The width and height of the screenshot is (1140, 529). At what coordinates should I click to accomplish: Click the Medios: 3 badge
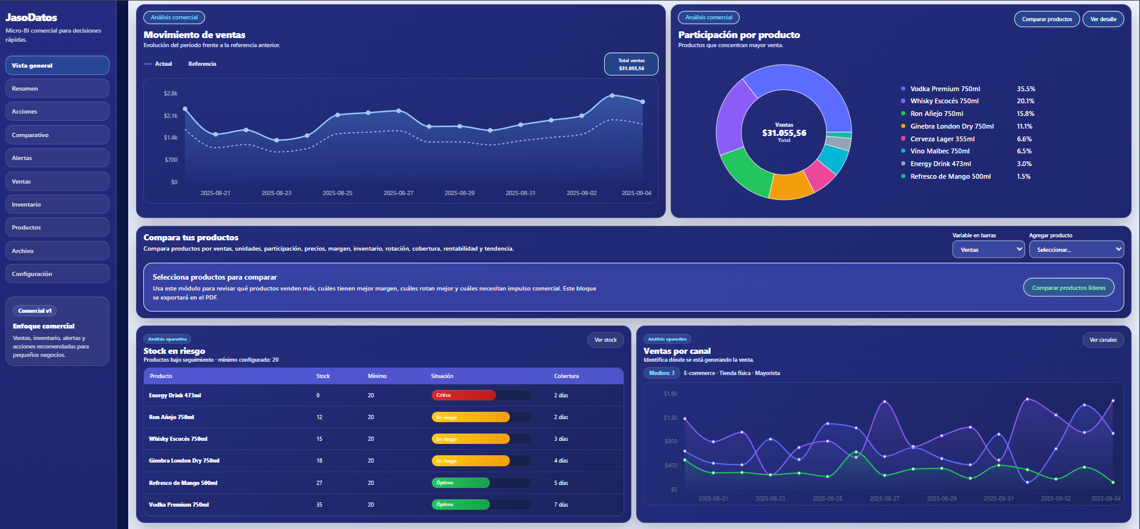click(x=662, y=373)
